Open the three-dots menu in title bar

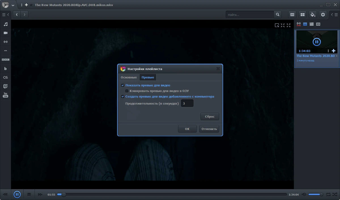[22, 5]
